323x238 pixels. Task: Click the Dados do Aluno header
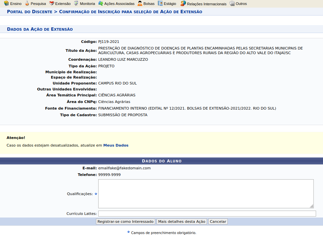pos(162,161)
